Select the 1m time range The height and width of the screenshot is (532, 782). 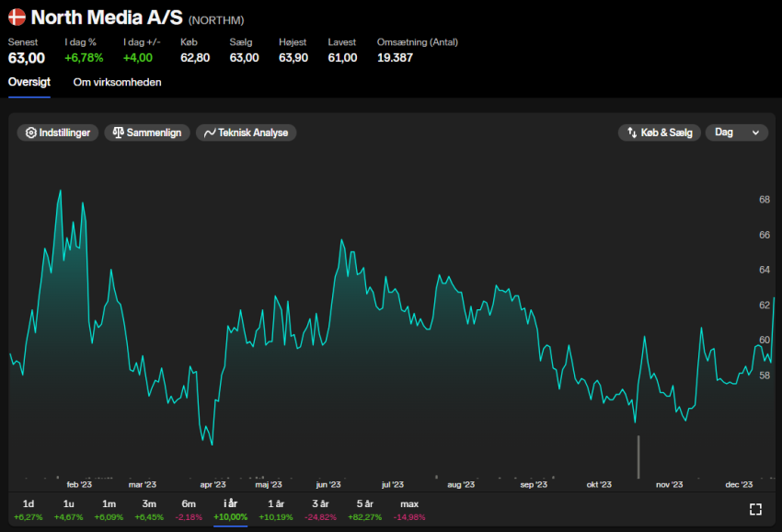pos(109,510)
